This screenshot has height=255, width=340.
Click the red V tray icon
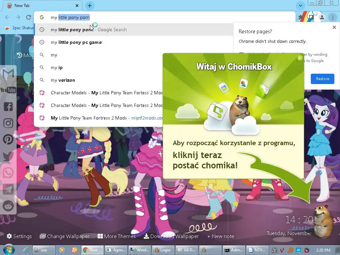[282, 250]
